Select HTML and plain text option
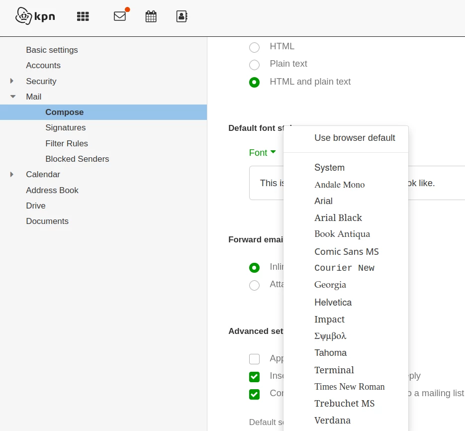 [x=254, y=82]
